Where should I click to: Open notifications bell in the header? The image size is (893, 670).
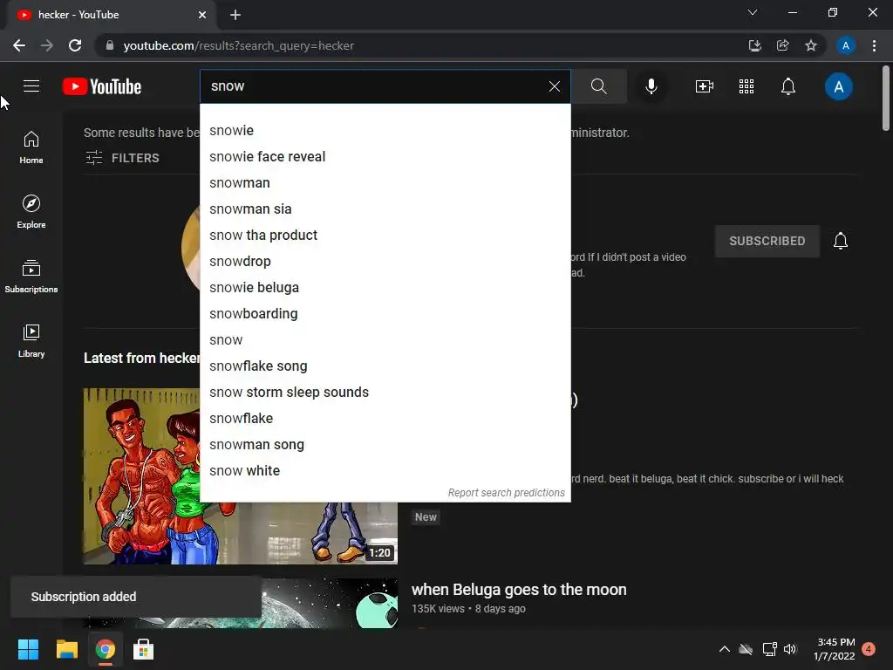[788, 86]
